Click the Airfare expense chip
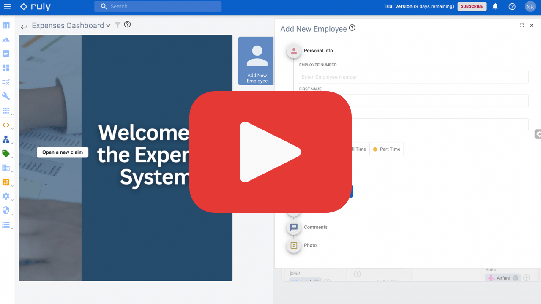 point(503,278)
